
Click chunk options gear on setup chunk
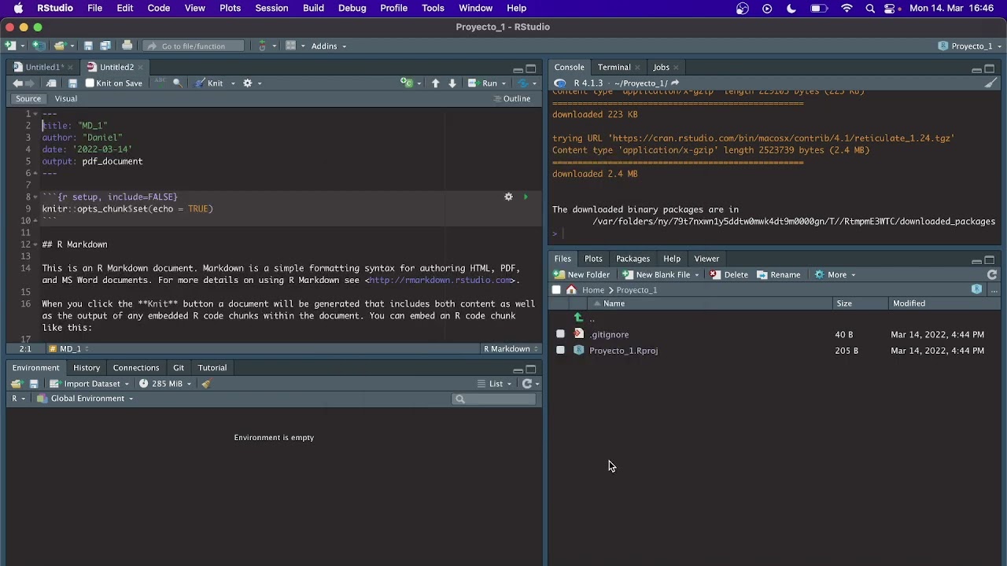point(508,197)
